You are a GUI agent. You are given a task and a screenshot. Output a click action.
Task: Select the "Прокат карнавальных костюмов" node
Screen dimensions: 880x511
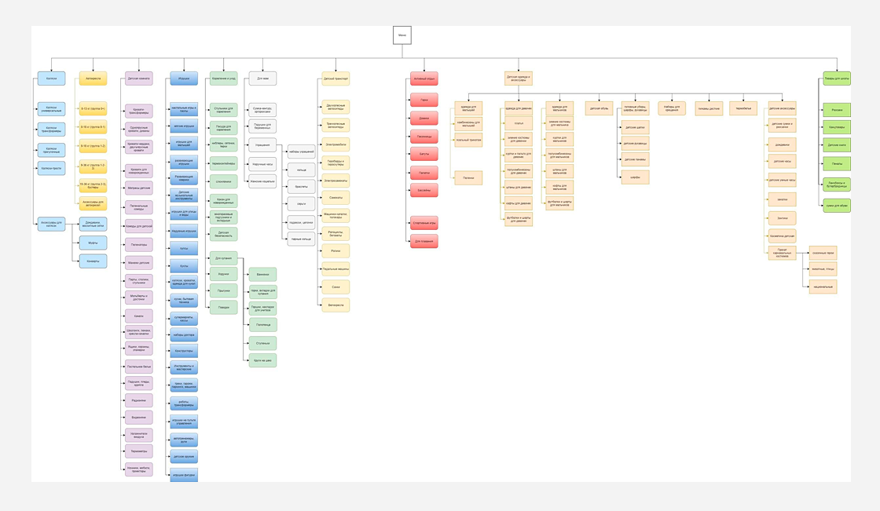(x=782, y=253)
